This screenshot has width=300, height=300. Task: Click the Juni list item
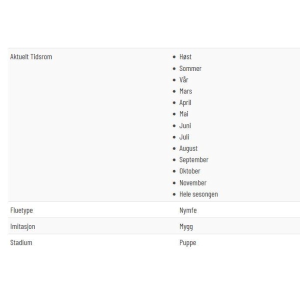click(x=185, y=125)
